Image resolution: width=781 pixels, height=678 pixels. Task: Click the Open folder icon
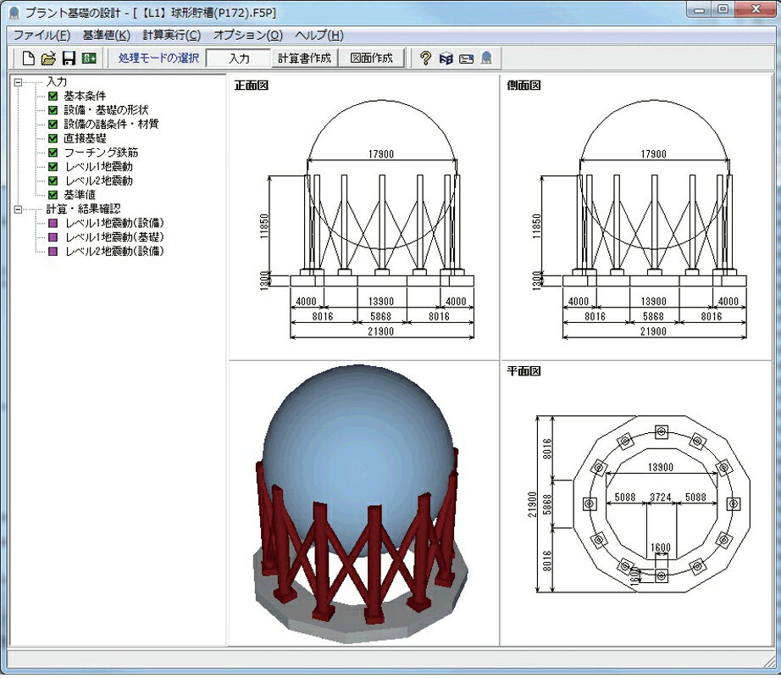(48, 58)
